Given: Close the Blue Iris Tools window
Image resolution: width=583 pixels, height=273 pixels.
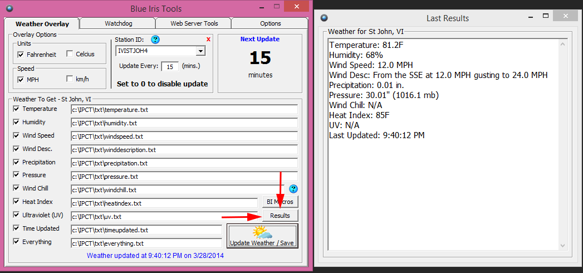Looking at the screenshot, I should coord(296,6).
